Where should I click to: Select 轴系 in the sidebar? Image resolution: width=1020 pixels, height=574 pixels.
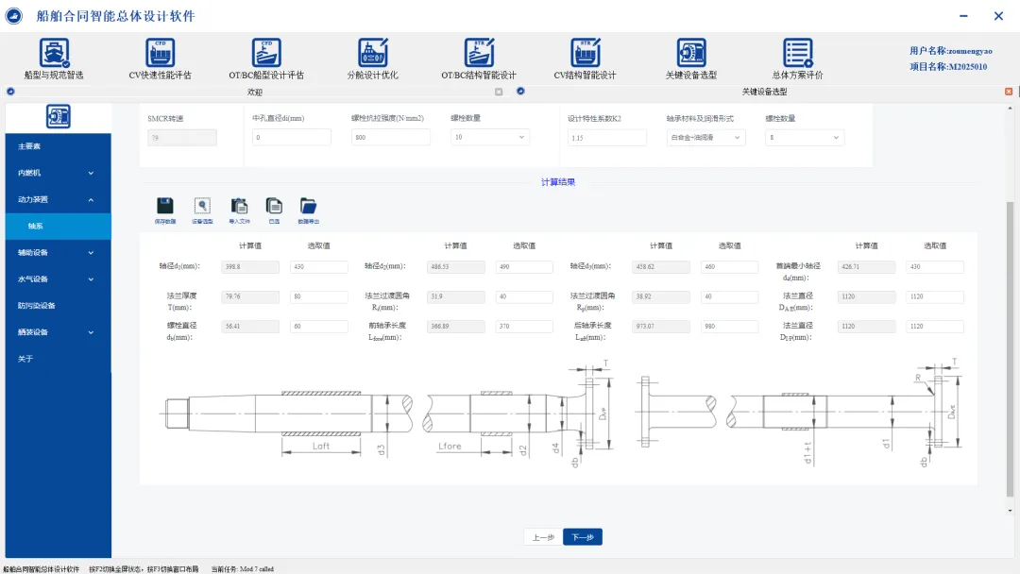click(58, 227)
